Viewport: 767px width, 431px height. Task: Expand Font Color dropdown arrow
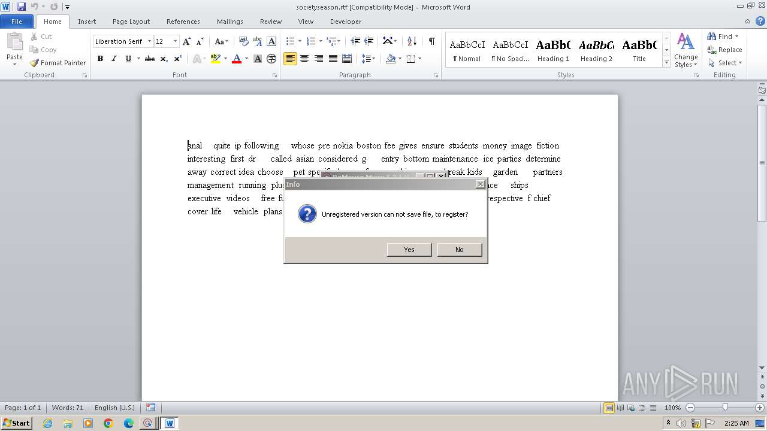coord(246,59)
